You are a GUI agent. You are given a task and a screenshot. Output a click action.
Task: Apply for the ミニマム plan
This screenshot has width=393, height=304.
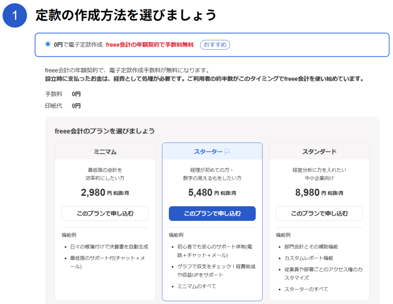coord(105,214)
